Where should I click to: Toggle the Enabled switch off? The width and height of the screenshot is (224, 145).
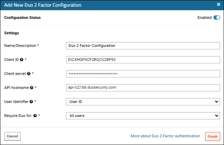click(217, 18)
